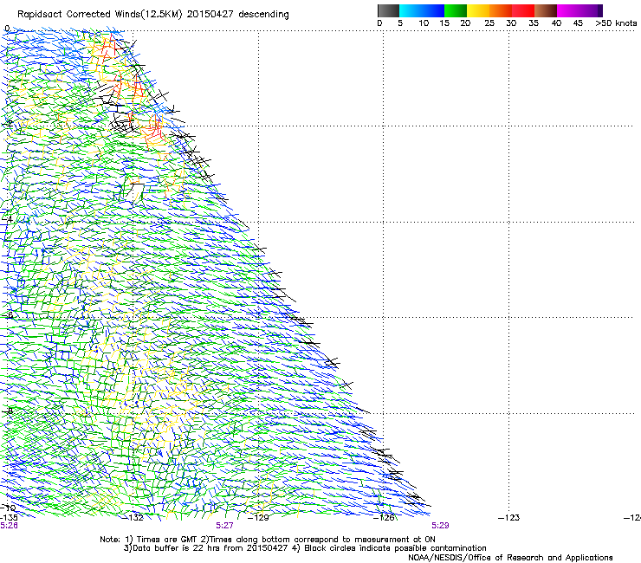This screenshot has width=641, height=563.
Task: Click the '>50 knots' legend label
Action: 616,23
